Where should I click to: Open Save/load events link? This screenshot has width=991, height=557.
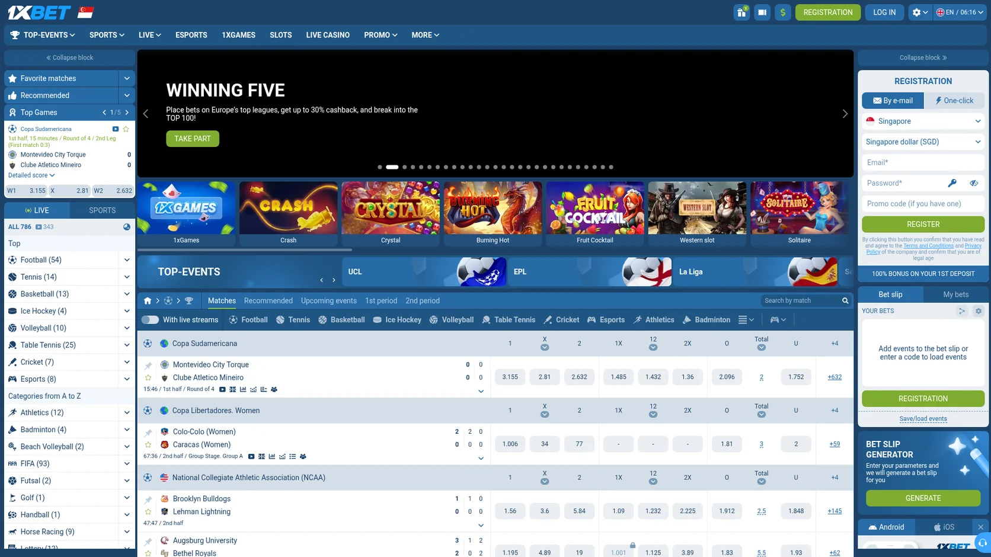(x=923, y=419)
